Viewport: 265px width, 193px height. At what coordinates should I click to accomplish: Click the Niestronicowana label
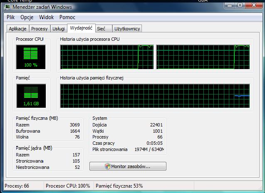[x=32, y=167]
